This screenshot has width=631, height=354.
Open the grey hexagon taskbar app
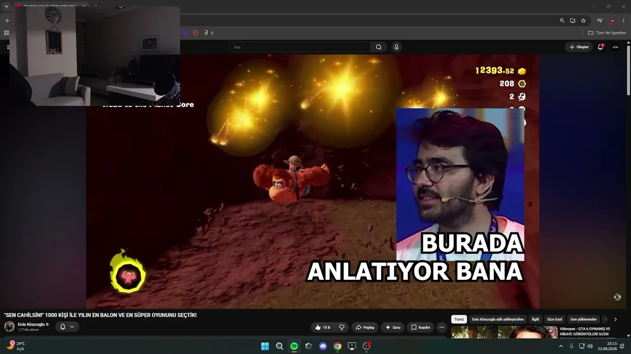(x=309, y=346)
